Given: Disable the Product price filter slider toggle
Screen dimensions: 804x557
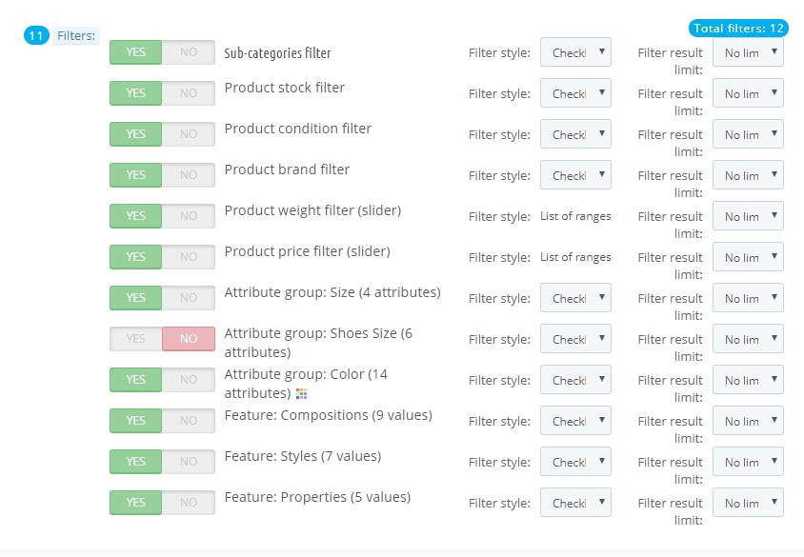Looking at the screenshot, I should click(x=188, y=257).
